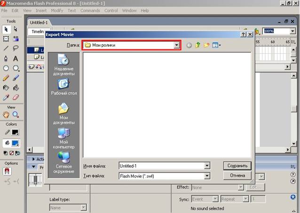The height and width of the screenshot is (213, 300).
Task: Open the Help menu
Action: [145, 10]
